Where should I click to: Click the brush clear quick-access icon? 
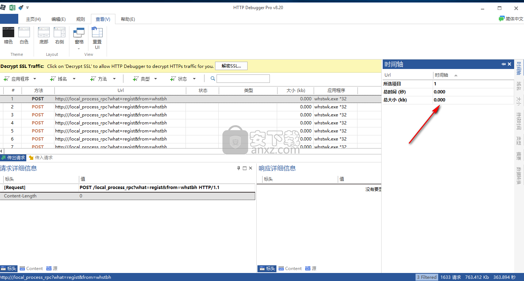pyautogui.click(x=21, y=7)
